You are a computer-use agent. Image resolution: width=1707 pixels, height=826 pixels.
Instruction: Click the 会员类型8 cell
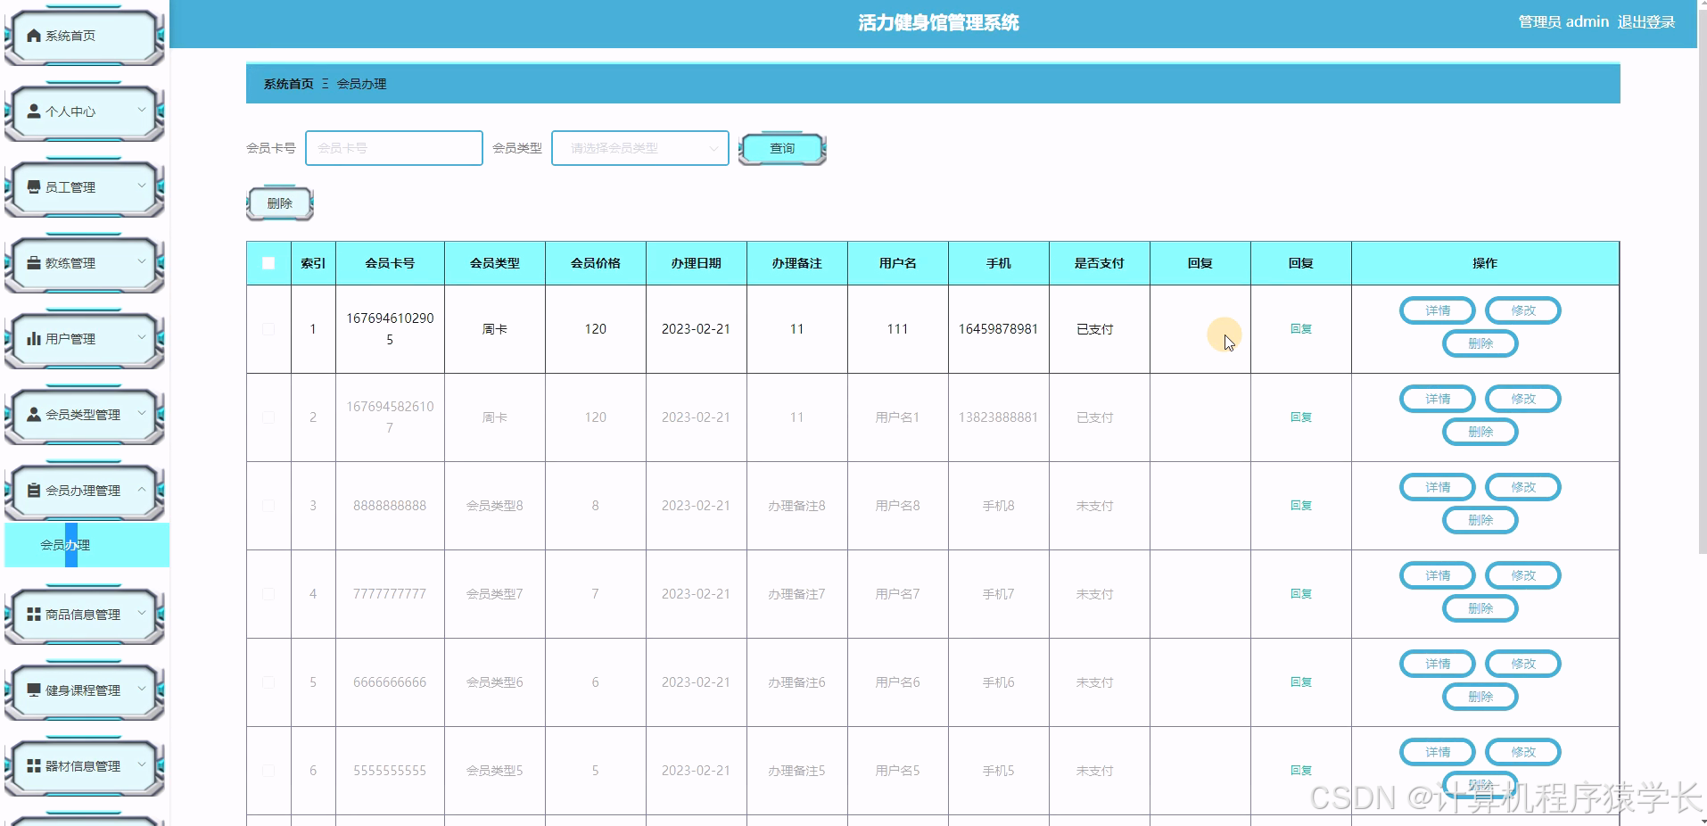(x=495, y=506)
